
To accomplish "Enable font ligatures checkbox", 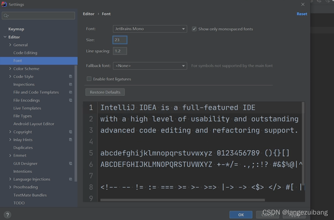I will [x=89, y=79].
